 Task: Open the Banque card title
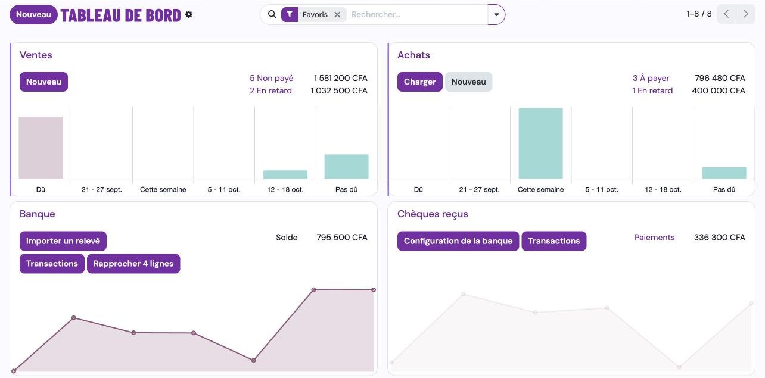pyautogui.click(x=38, y=214)
